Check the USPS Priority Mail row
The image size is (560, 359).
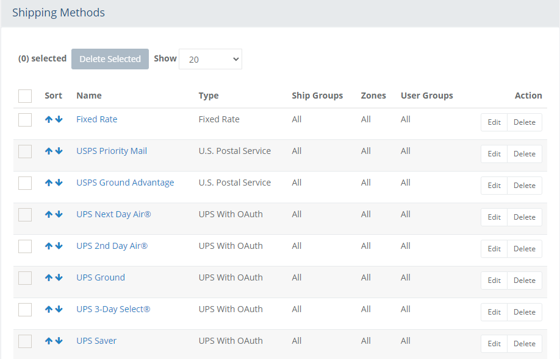[x=25, y=152]
